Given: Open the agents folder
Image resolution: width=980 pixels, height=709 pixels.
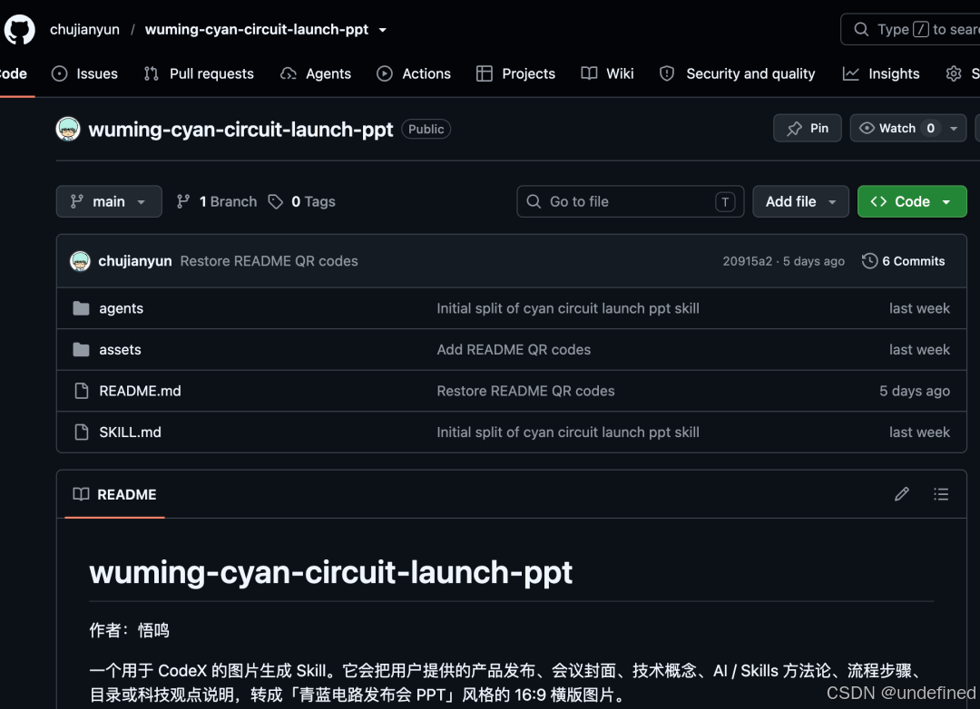Looking at the screenshot, I should (x=122, y=308).
